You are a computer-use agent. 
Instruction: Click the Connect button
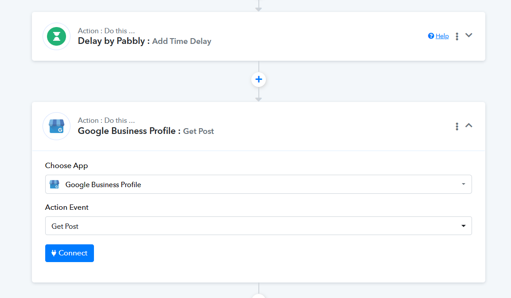pos(70,253)
